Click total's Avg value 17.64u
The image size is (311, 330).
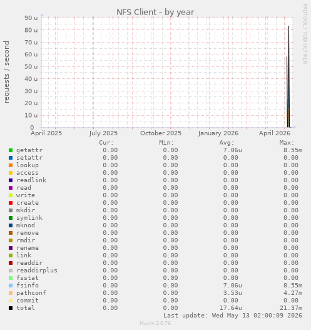point(231,308)
